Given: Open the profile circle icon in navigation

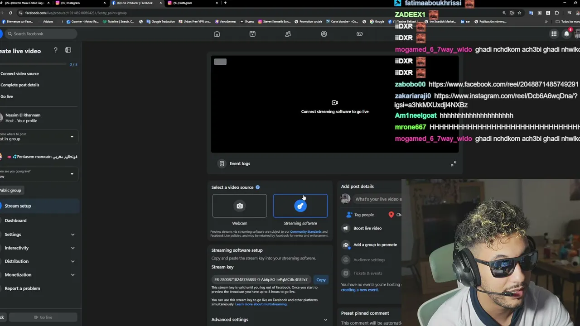Looking at the screenshot, I should tap(324, 34).
